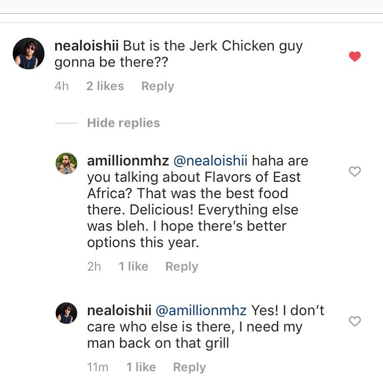Tap the 2h timestamp on amillionmhz's reply
Image resolution: width=383 pixels, height=383 pixels.
pyautogui.click(x=94, y=267)
